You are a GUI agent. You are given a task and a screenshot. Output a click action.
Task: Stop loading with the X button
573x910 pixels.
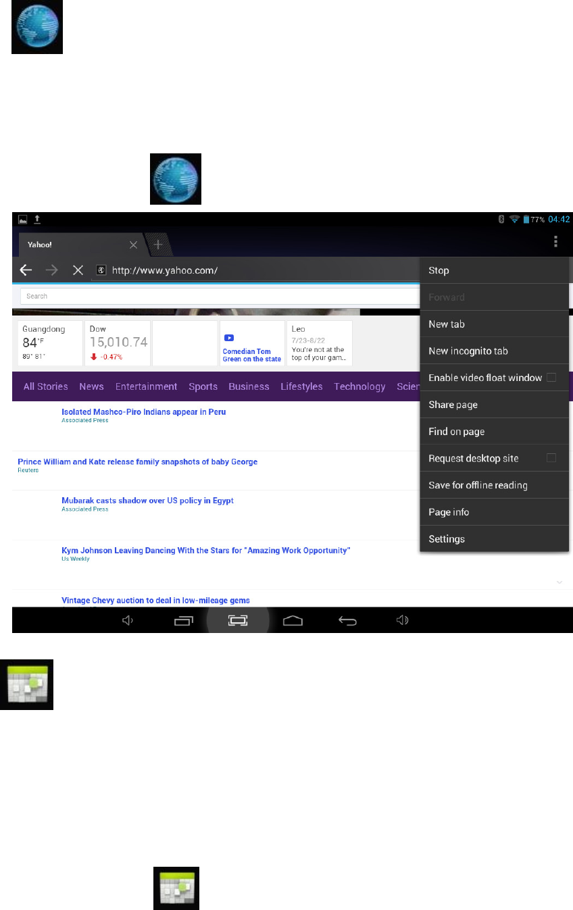(x=78, y=270)
